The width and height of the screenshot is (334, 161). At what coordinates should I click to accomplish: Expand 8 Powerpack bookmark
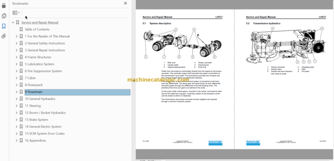[x=17, y=85]
